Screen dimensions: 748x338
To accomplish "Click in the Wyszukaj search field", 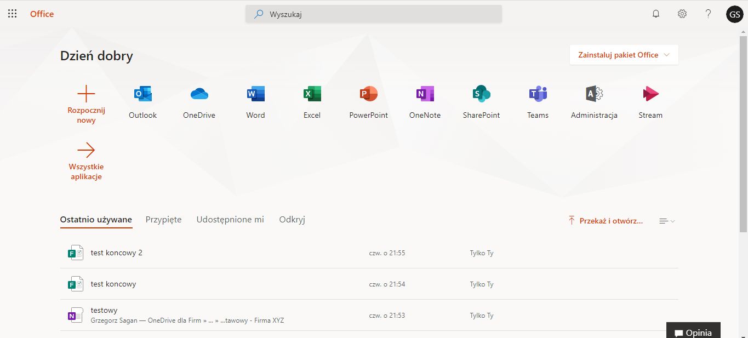I will (374, 14).
